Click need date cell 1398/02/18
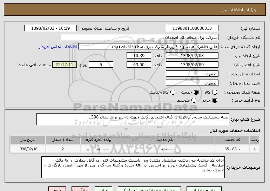270x191 pixels. coord(28,149)
